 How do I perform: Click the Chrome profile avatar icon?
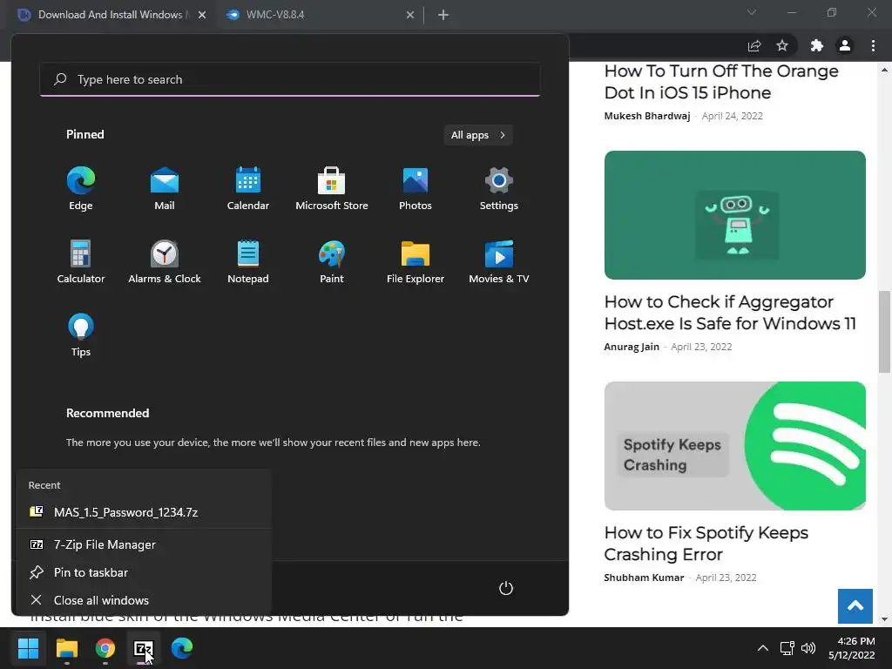pyautogui.click(x=845, y=45)
